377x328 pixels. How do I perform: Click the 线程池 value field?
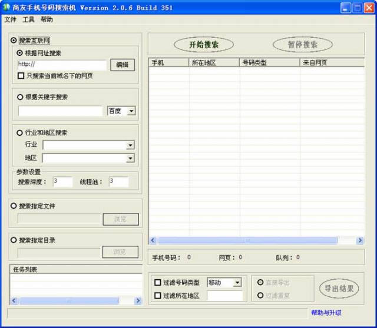point(119,182)
